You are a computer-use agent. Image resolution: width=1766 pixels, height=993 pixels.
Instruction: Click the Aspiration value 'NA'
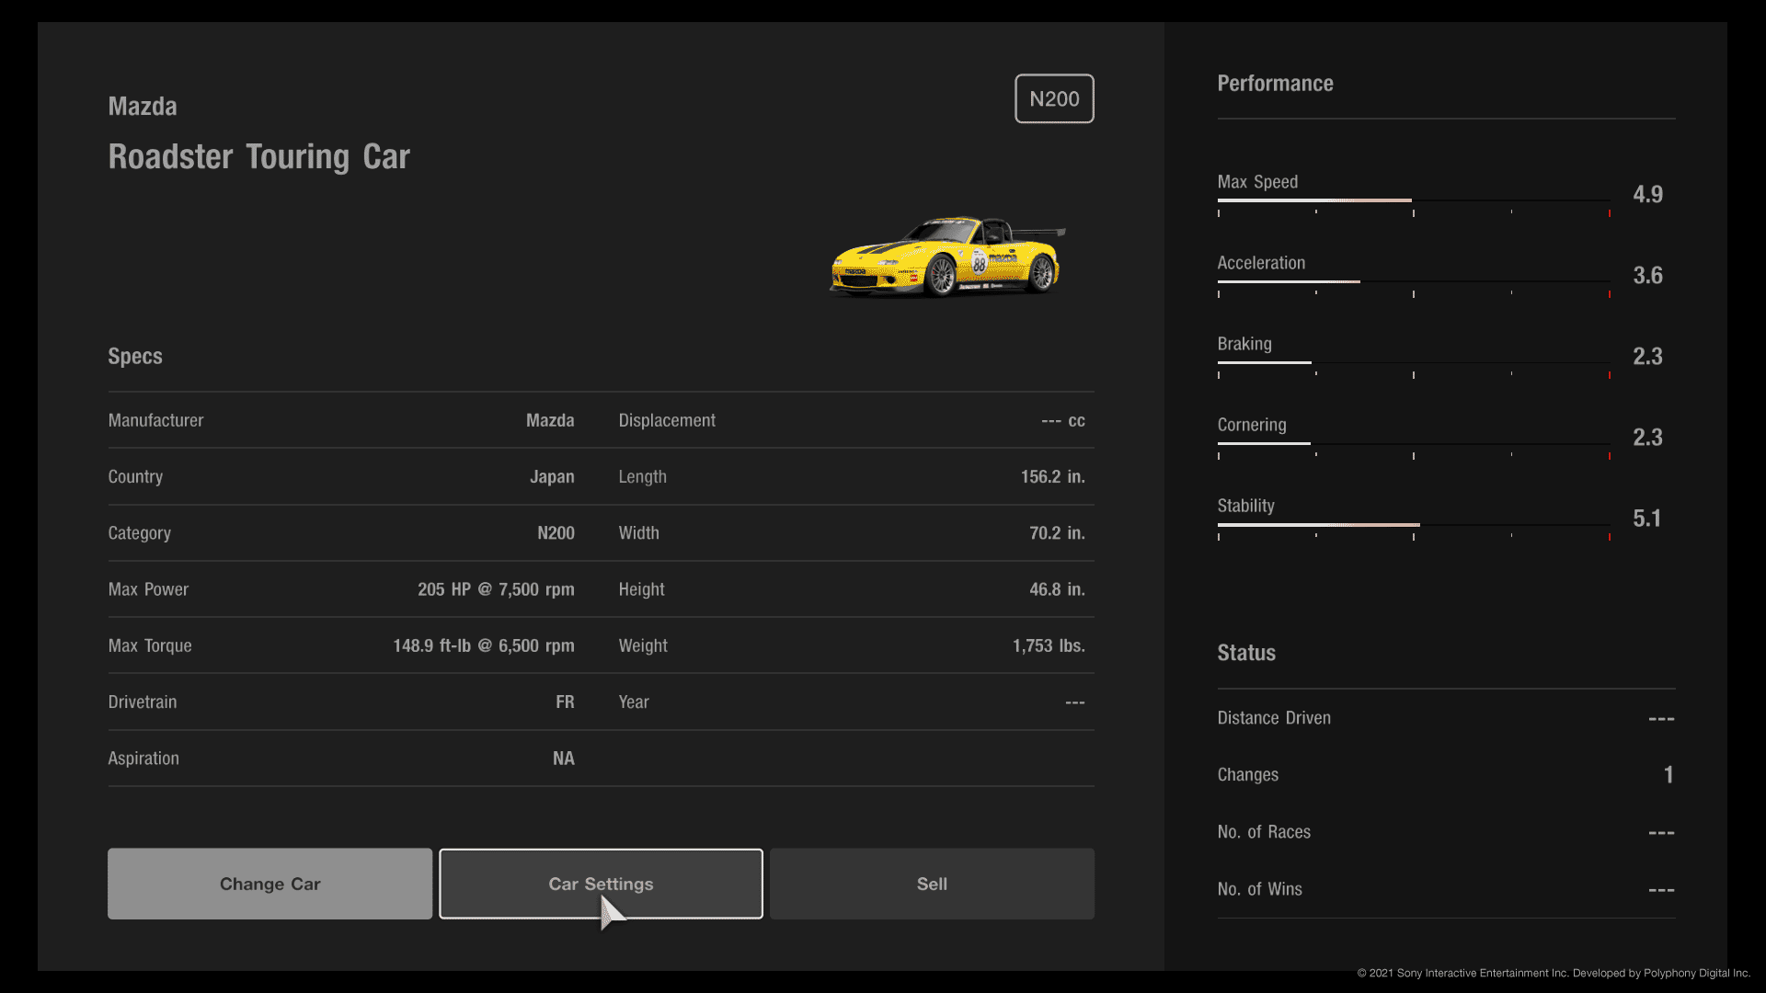click(564, 759)
